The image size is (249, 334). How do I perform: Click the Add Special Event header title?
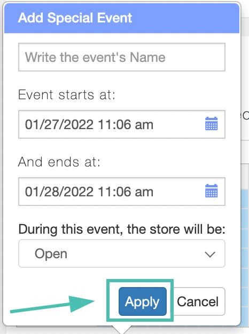[75, 18]
